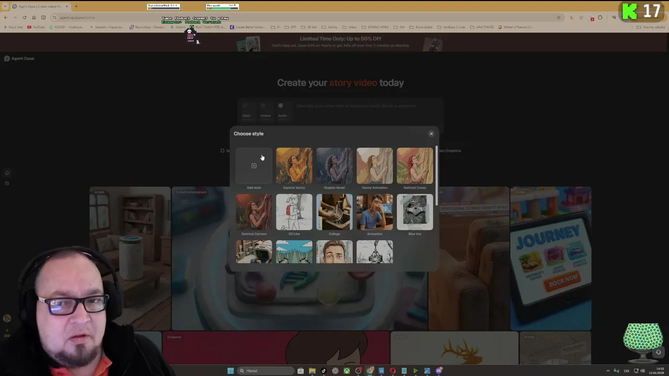
Task: Open ChatGPT from the taskbar
Action: click(x=335, y=371)
